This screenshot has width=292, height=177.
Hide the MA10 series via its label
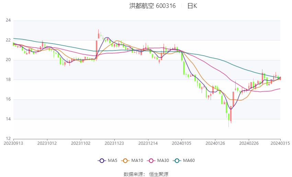point(137,161)
